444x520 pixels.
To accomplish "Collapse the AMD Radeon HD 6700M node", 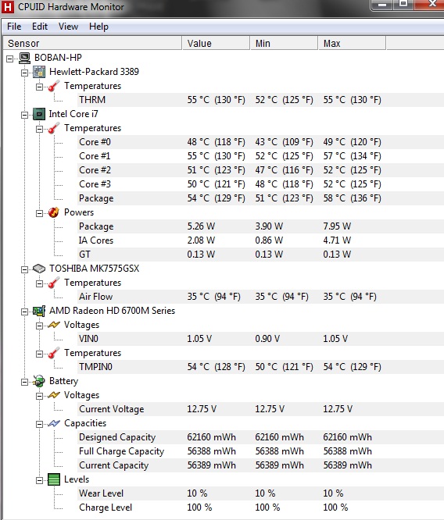I will coord(24,312).
